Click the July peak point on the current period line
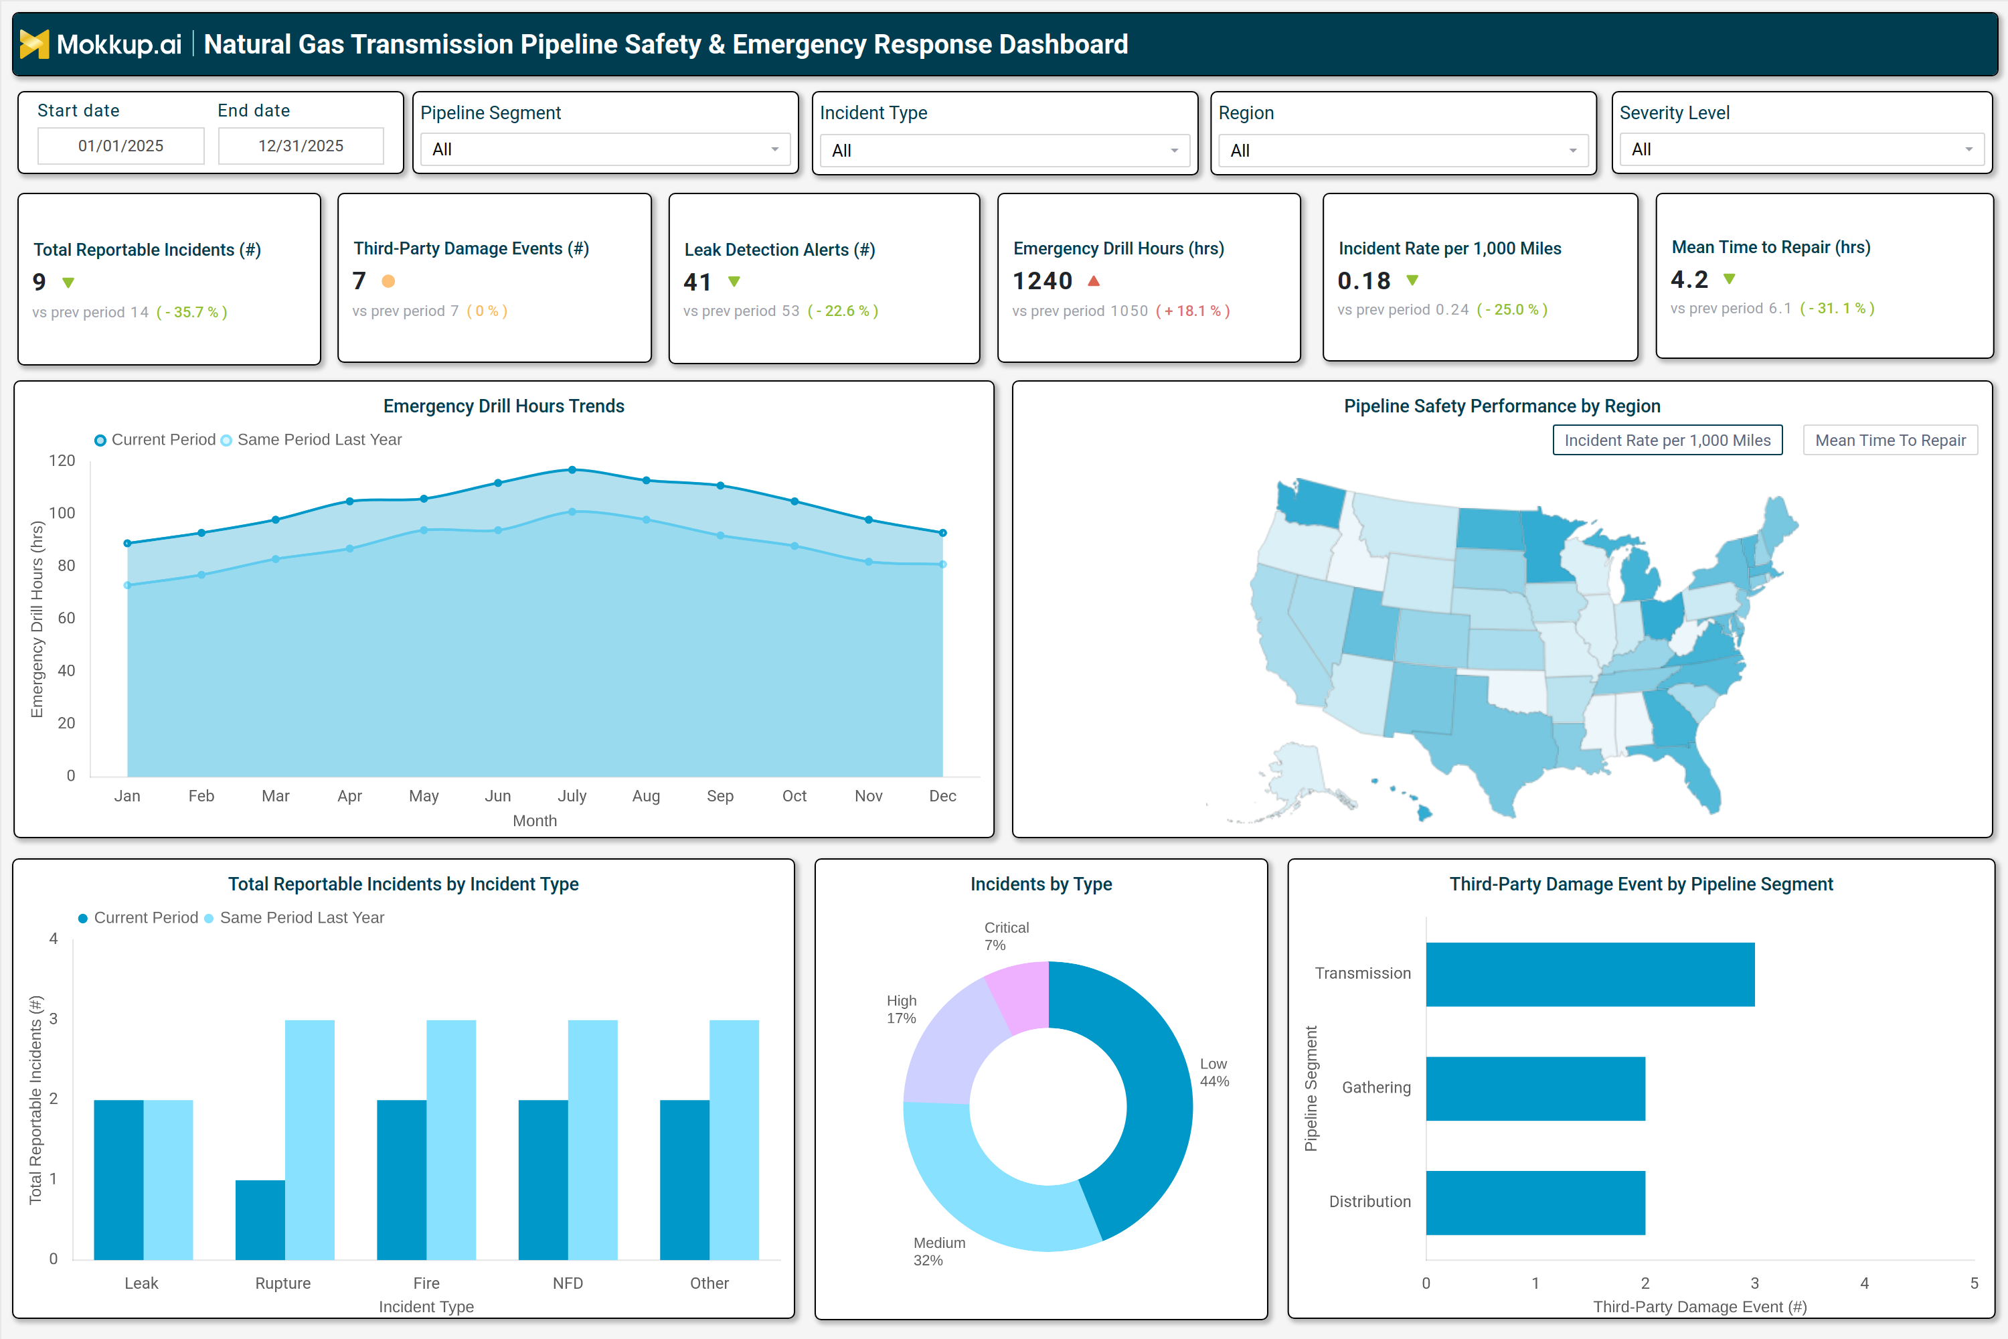Screen dimensions: 2008x1339 tap(572, 470)
